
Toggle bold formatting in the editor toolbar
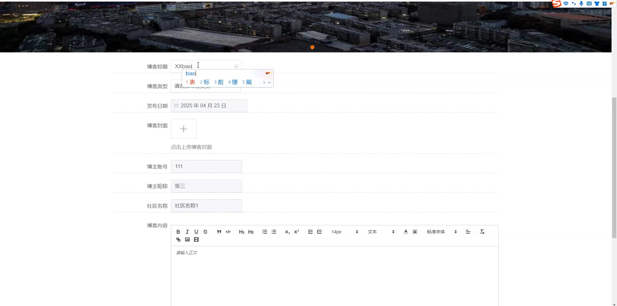(178, 232)
